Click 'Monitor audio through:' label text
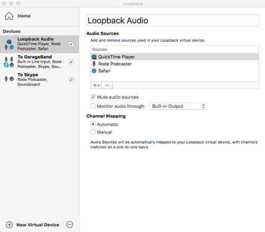This screenshot has height=232, width=265. pos(121,106)
